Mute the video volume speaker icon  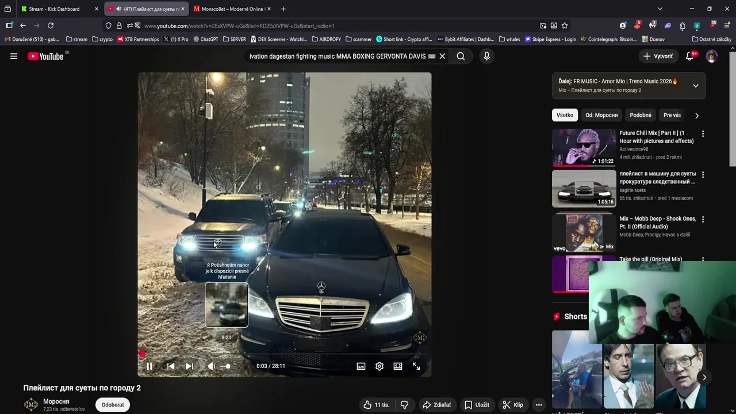coord(211,366)
